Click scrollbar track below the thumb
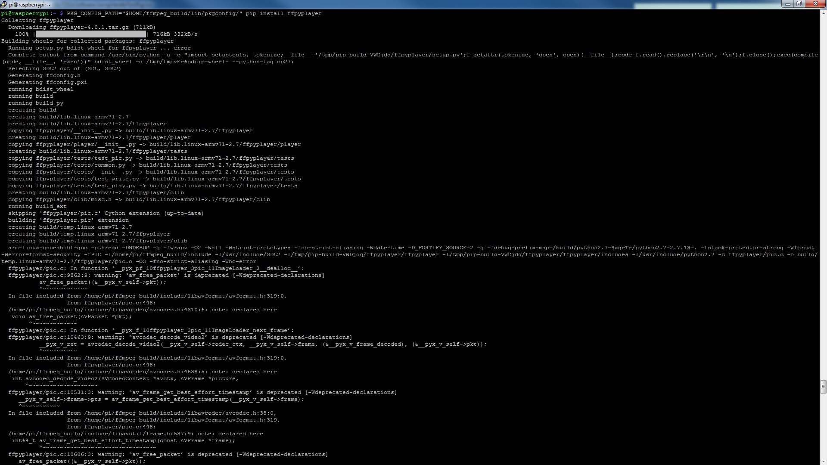827x465 pixels. 823,426
